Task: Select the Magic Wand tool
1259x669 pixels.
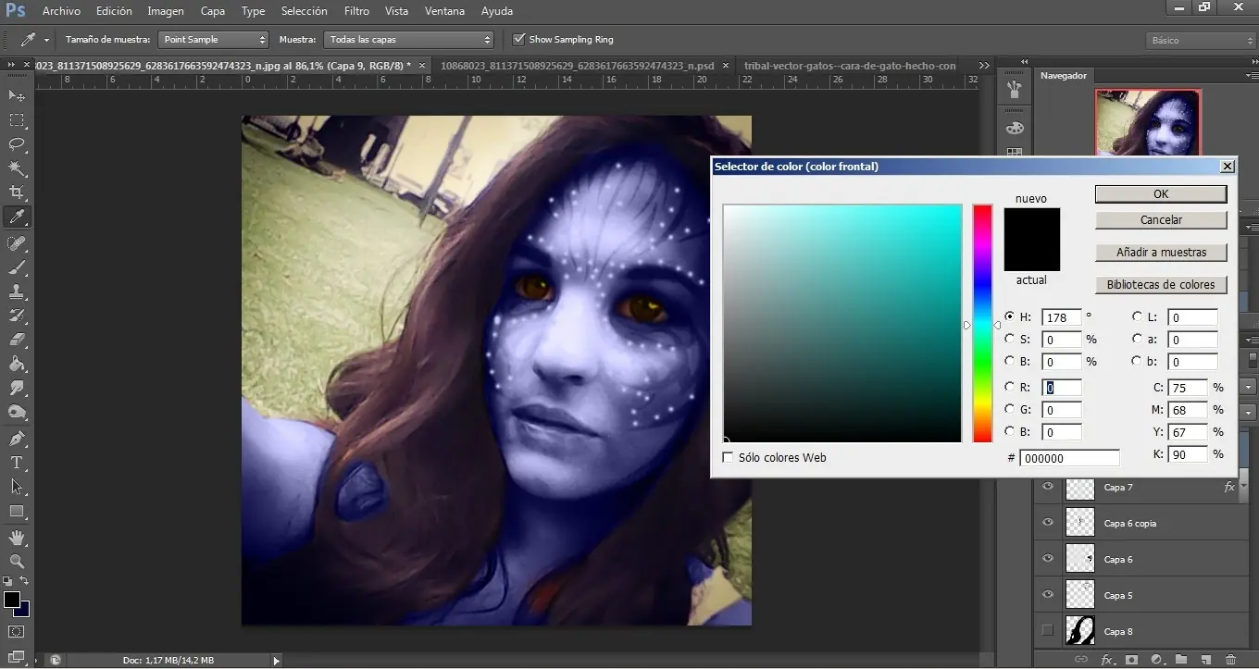Action: coord(17,168)
